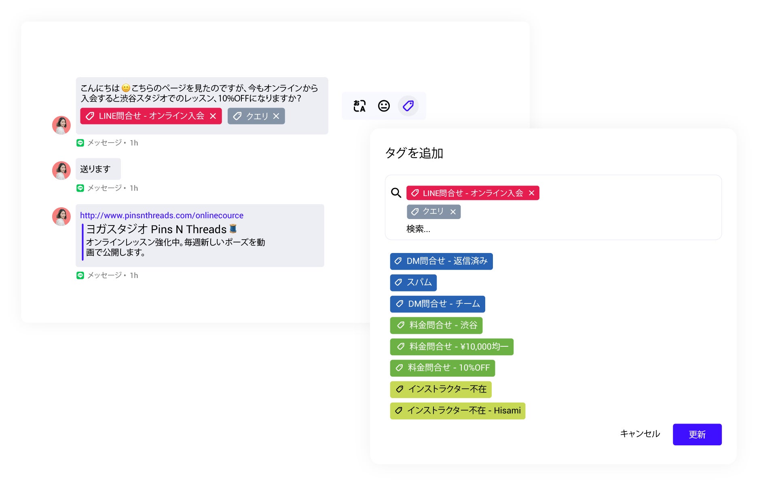Remove クエリ tag in the search box
The width and height of the screenshot is (761, 489).
[x=453, y=212]
